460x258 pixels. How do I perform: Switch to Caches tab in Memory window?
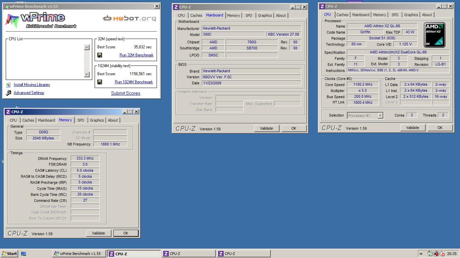click(x=28, y=120)
